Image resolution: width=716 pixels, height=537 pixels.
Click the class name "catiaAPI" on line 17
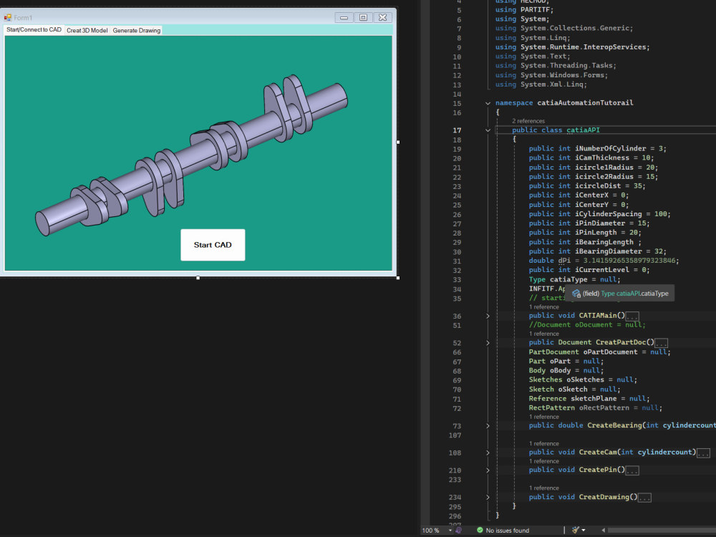point(583,130)
